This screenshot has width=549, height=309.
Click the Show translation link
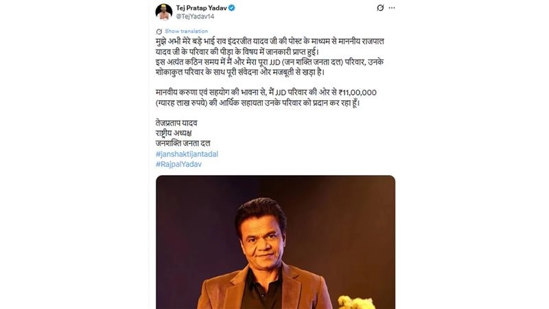(x=183, y=32)
